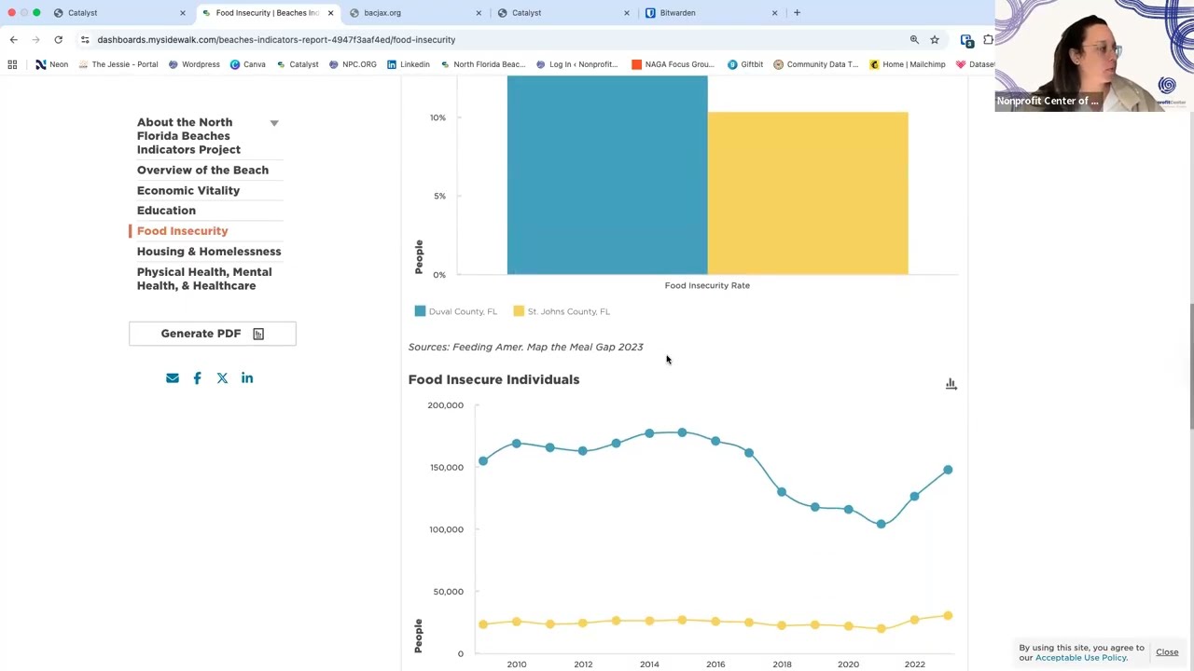
Task: Share report on X icon
Action: point(222,378)
